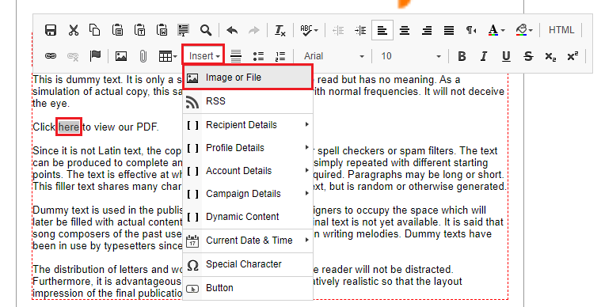Insert an anchor with the flag icon
The height and width of the screenshot is (307, 601).
(95, 56)
